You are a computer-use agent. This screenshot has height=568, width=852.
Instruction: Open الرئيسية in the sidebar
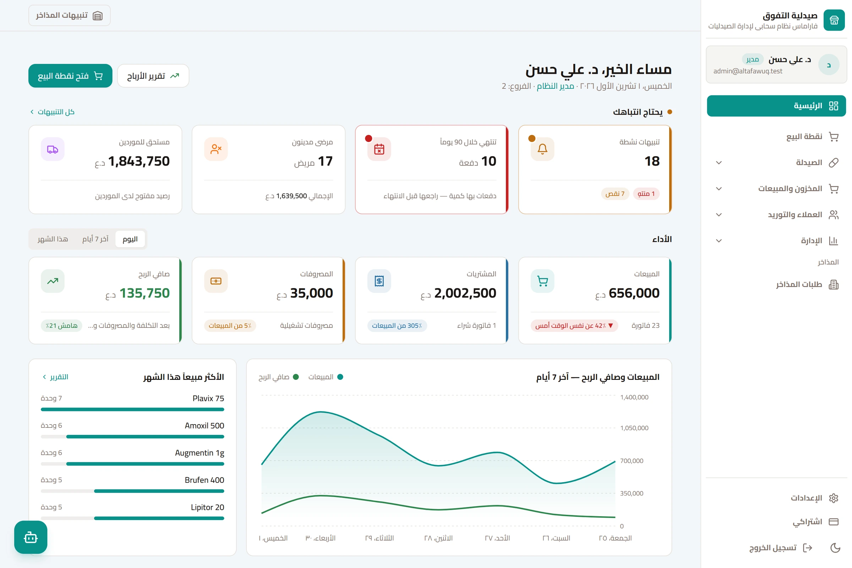(776, 106)
